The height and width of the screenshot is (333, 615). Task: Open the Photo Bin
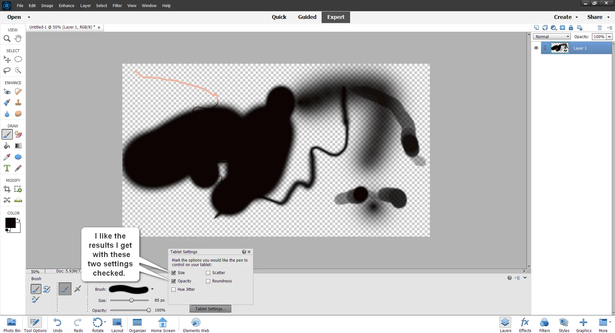[12, 325]
